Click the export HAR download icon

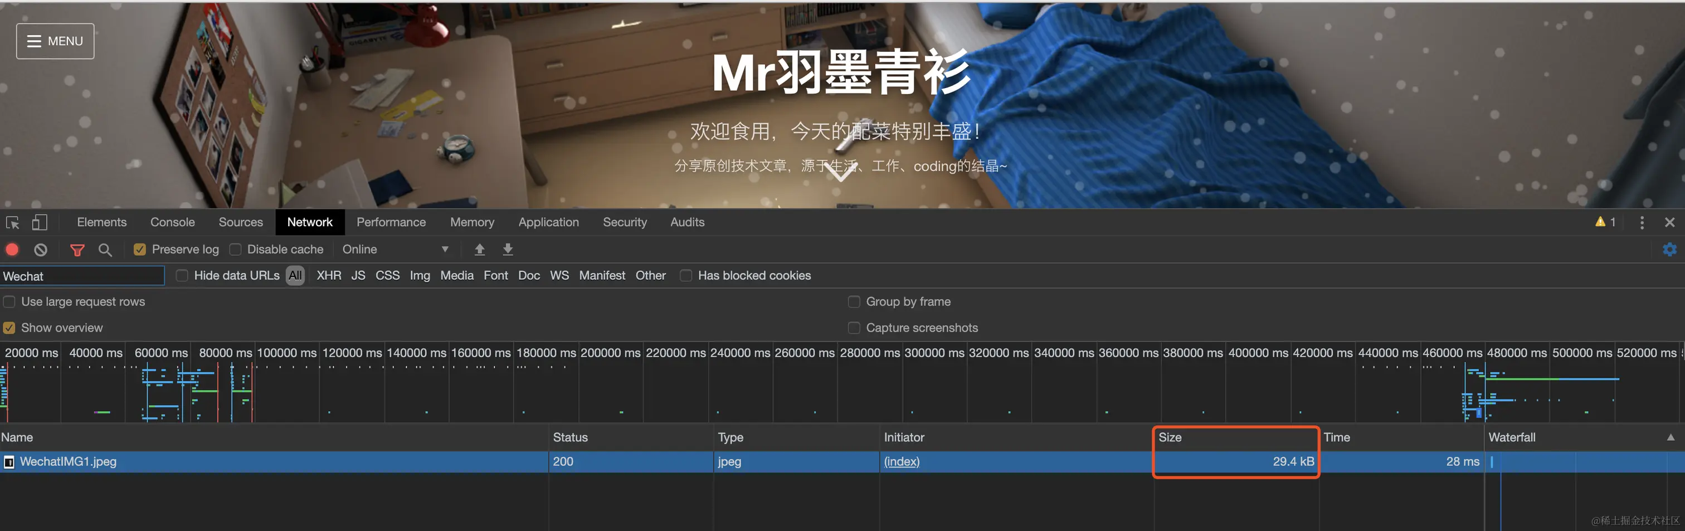508,249
